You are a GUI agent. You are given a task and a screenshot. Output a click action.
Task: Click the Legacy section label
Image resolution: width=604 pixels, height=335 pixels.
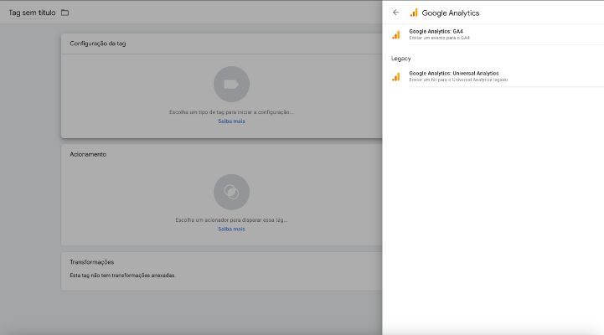tap(401, 59)
